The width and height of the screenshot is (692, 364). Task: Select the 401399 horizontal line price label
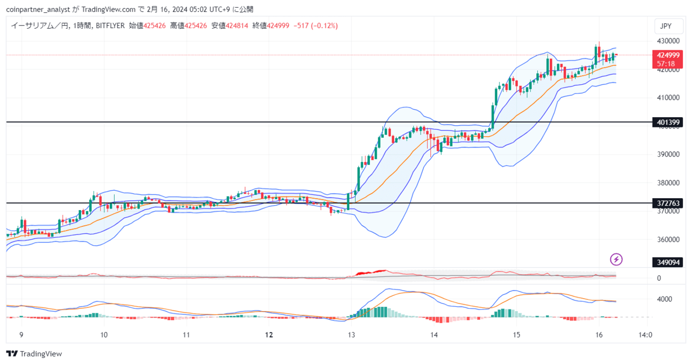point(668,123)
